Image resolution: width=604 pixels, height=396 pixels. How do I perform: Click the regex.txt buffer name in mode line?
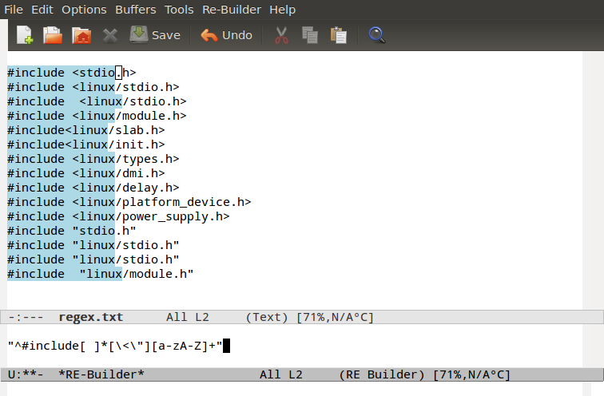tap(90, 317)
